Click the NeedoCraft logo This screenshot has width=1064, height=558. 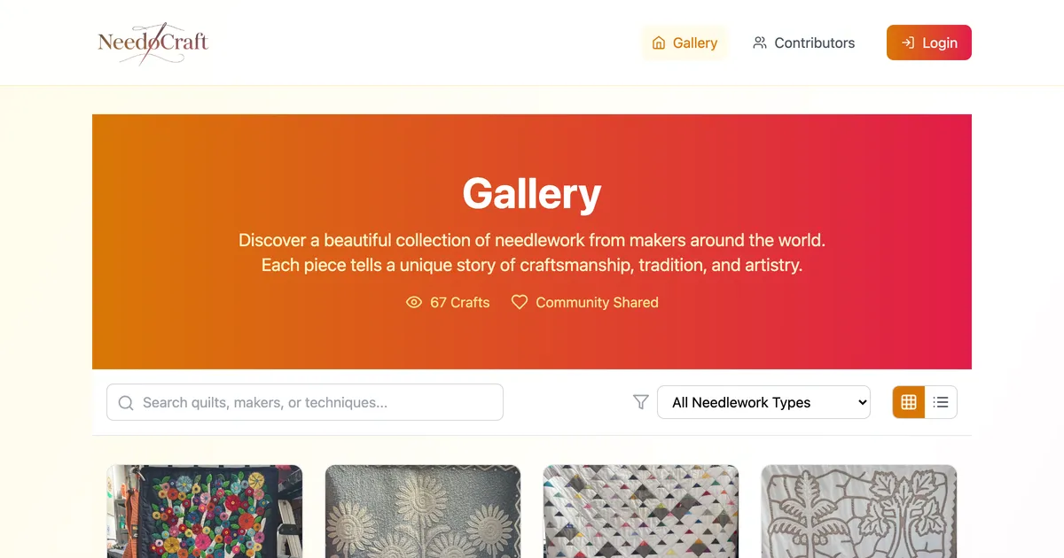[153, 43]
